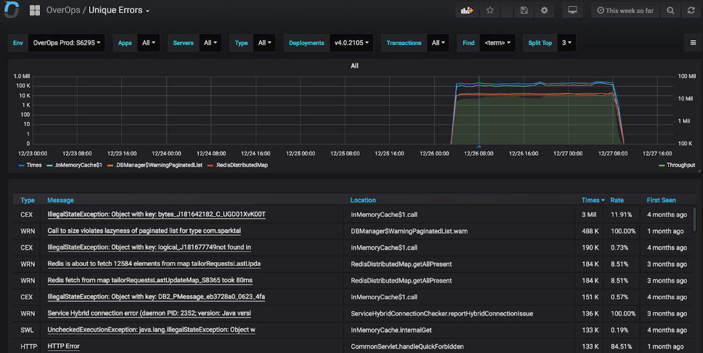Viewport: 703px width, 353px height.
Task: Sort table by Times column
Action: pyautogui.click(x=593, y=200)
